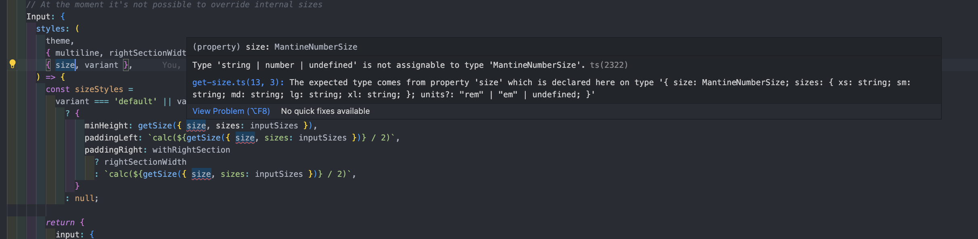Click MantineNumberSize in the tooltip header

tap(315, 47)
